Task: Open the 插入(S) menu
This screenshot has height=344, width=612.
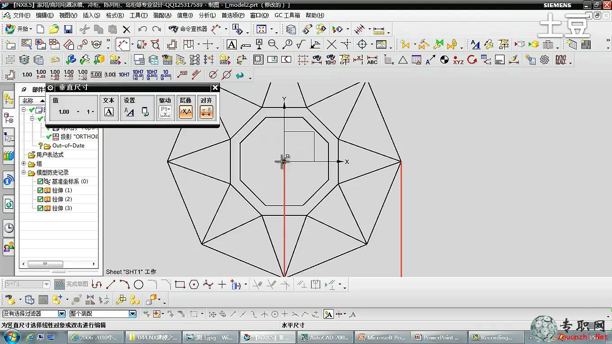Action: [x=91, y=15]
